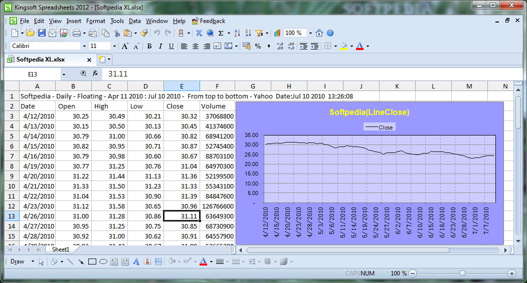527x283 pixels.
Task: Increase the cell indent
Action: pos(314,46)
